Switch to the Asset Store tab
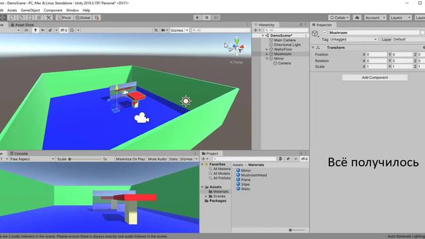 coord(22,25)
